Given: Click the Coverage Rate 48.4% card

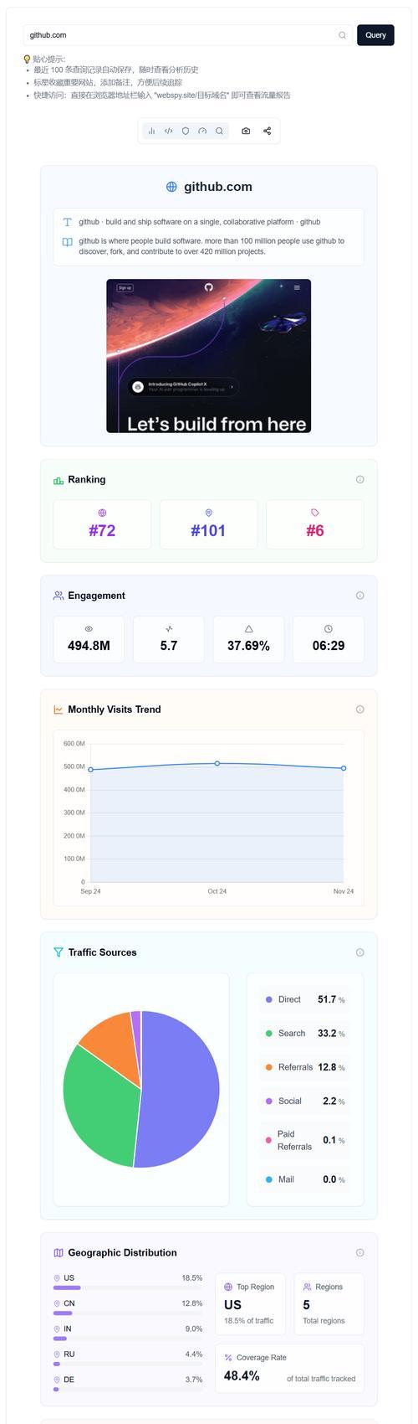Looking at the screenshot, I should click(x=289, y=1368).
